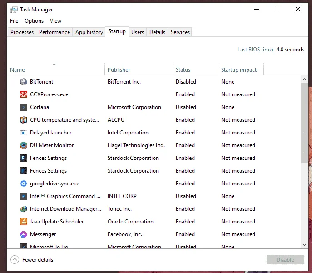Click Hagel Technologies Ltd. publisher cell
This screenshot has height=273, width=312.
136,145
